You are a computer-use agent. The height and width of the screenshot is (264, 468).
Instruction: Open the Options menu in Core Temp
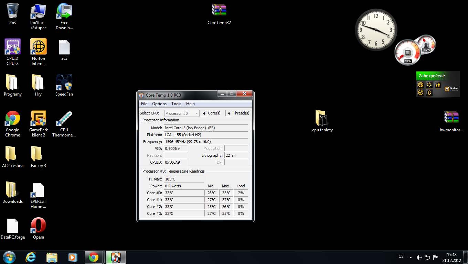[x=159, y=104]
